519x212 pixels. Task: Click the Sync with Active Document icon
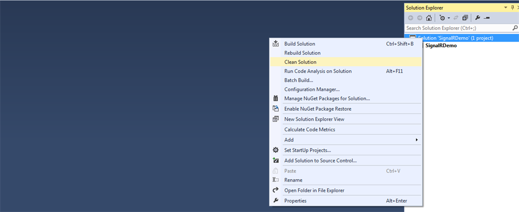point(456,18)
